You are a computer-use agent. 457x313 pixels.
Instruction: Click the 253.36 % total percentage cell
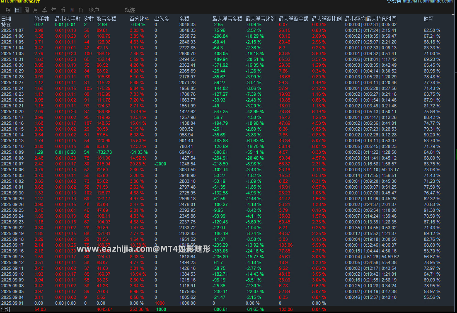[139, 310]
